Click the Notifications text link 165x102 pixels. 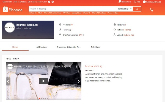pos(126,2)
